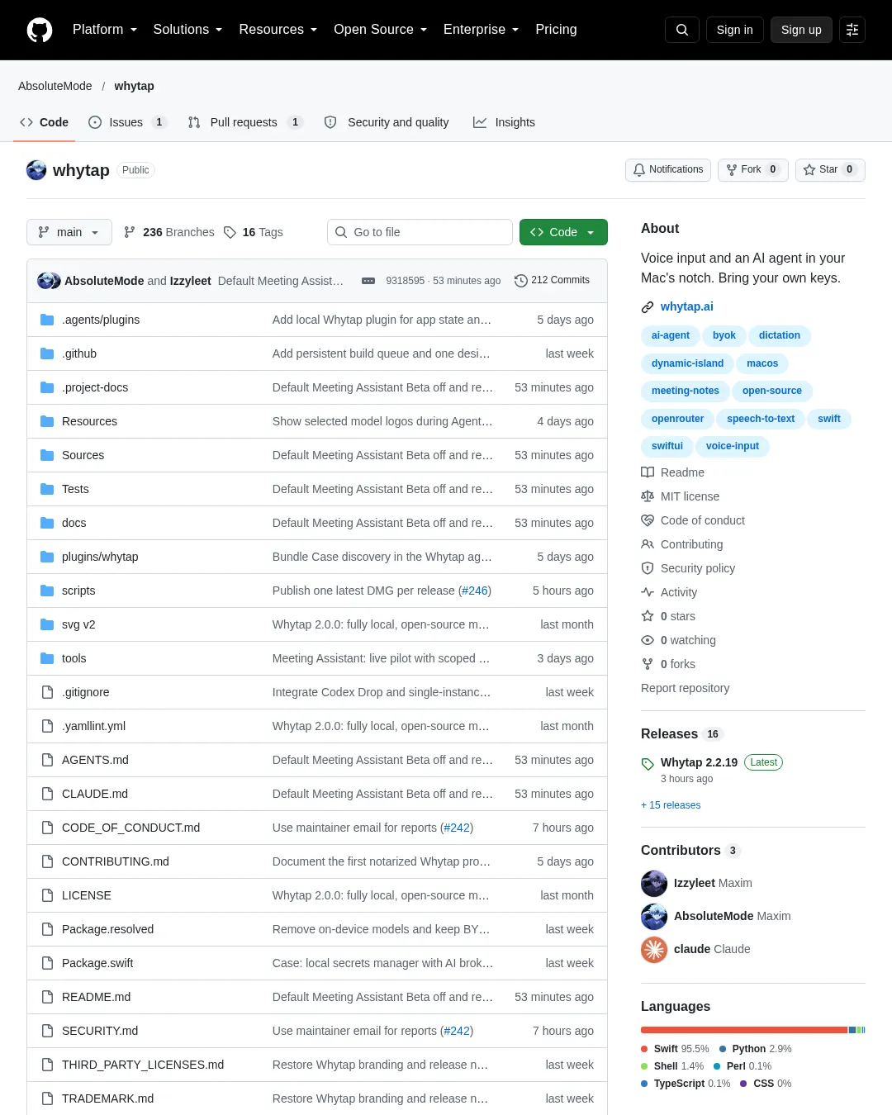The height and width of the screenshot is (1115, 892).
Task: Click the Swift segment of language bar
Action: [x=744, y=1030]
